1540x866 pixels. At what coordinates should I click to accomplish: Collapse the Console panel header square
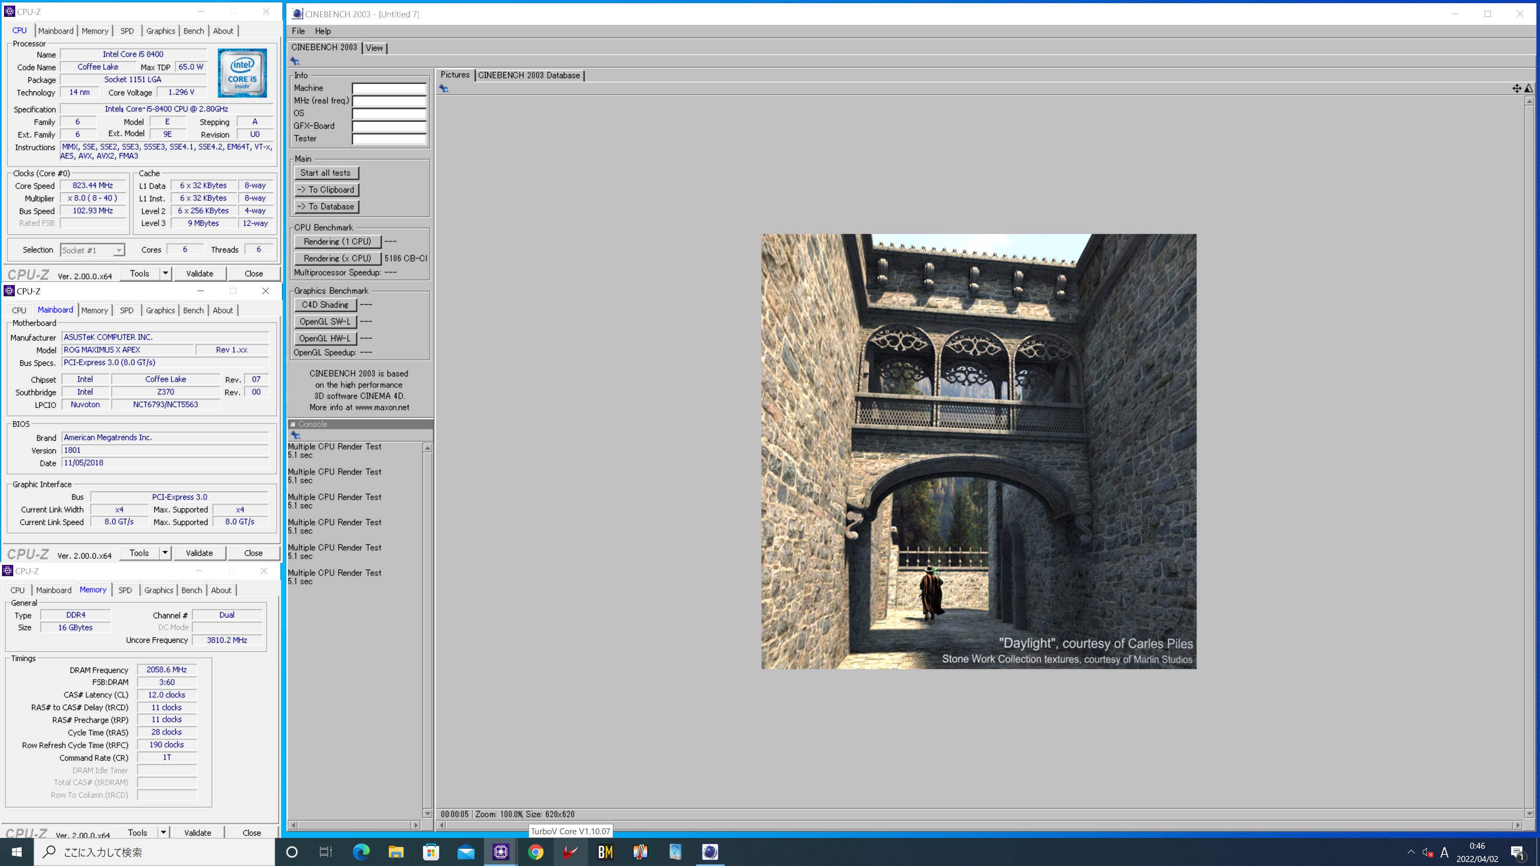coord(293,424)
